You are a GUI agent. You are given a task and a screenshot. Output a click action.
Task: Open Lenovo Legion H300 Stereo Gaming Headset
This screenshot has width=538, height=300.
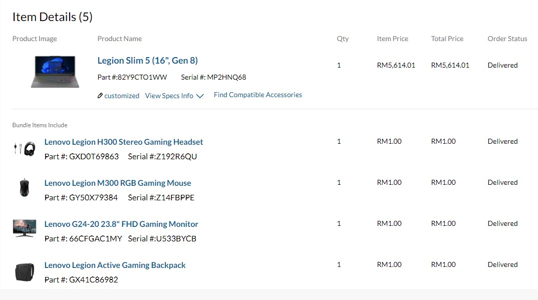click(x=124, y=142)
